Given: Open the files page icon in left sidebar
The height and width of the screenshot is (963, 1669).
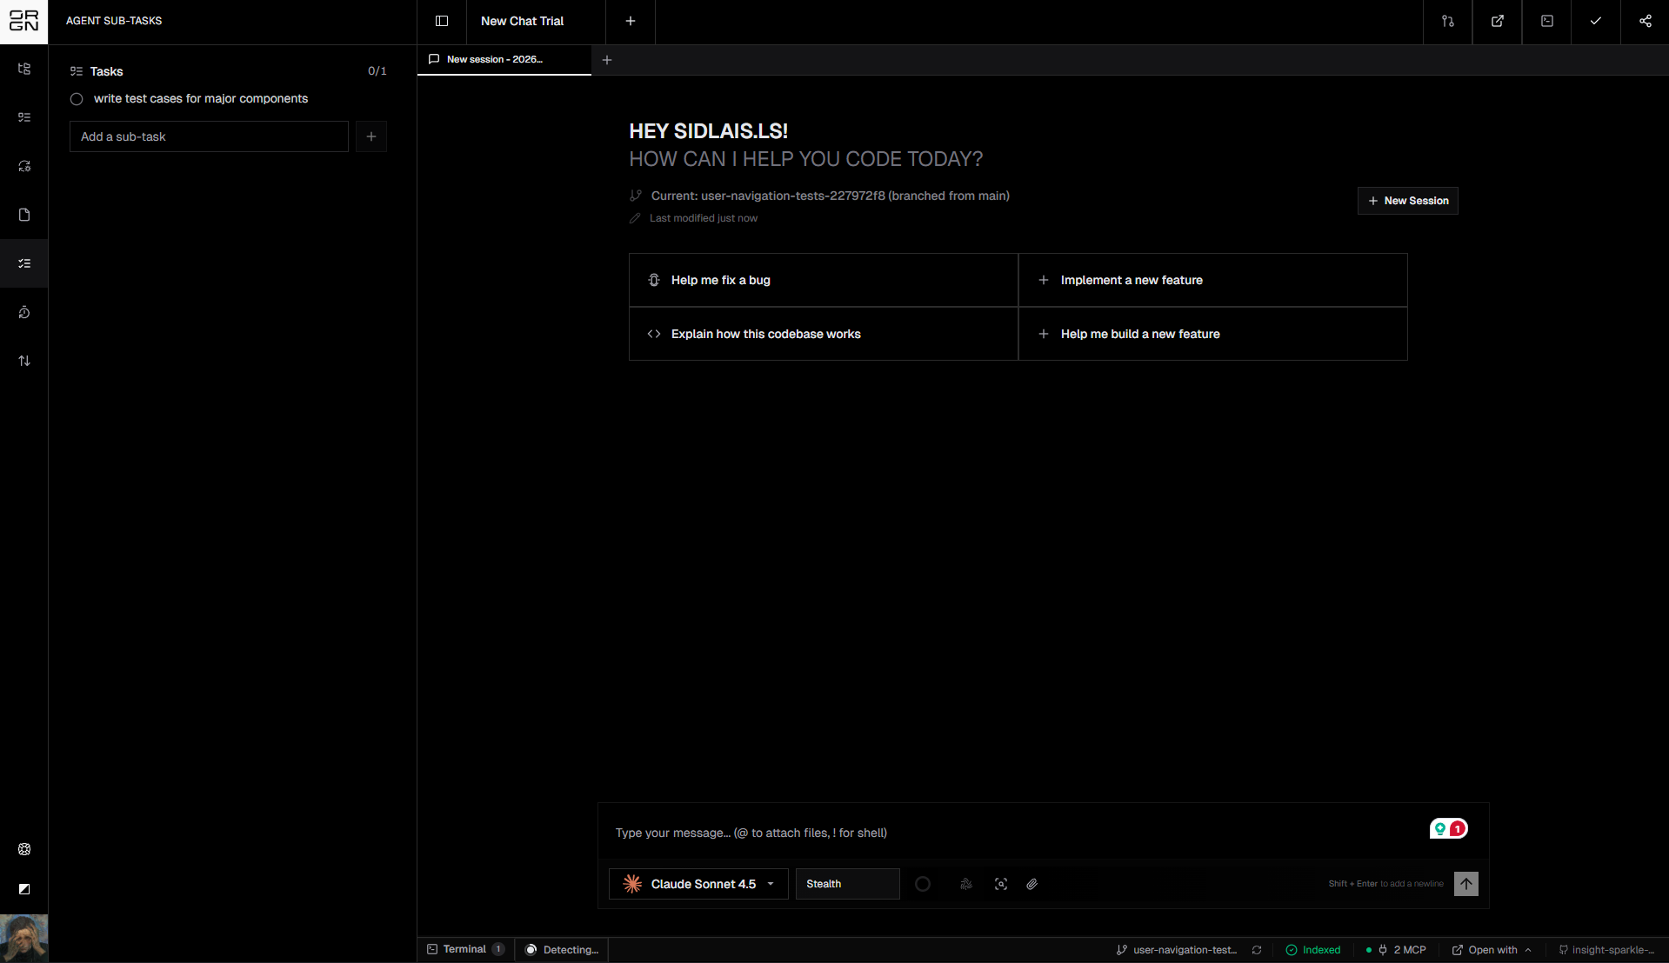Looking at the screenshot, I should tap(24, 215).
